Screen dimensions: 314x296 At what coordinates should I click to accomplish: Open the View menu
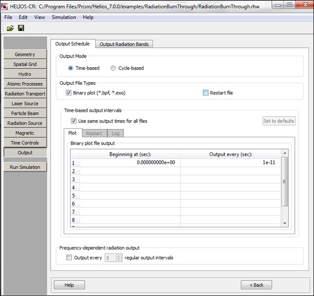coord(40,17)
